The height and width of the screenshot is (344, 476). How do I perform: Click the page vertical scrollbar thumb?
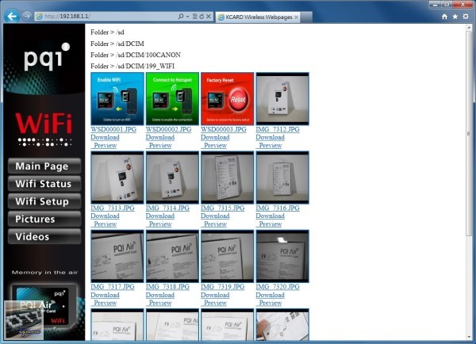(469, 133)
